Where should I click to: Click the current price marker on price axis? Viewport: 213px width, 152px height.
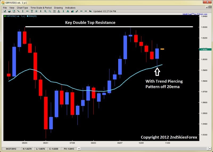205,49
